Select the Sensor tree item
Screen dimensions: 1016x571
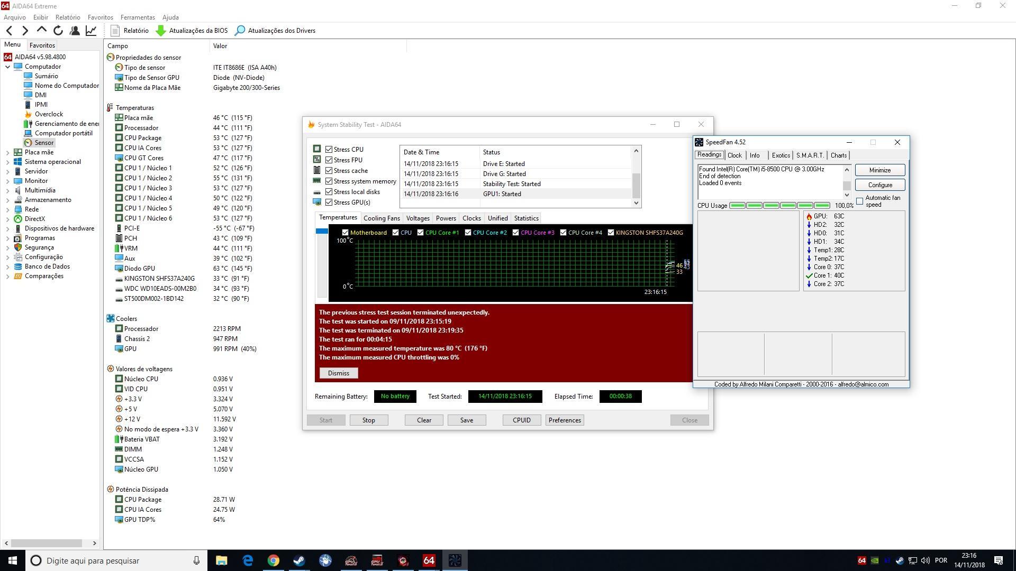point(44,143)
